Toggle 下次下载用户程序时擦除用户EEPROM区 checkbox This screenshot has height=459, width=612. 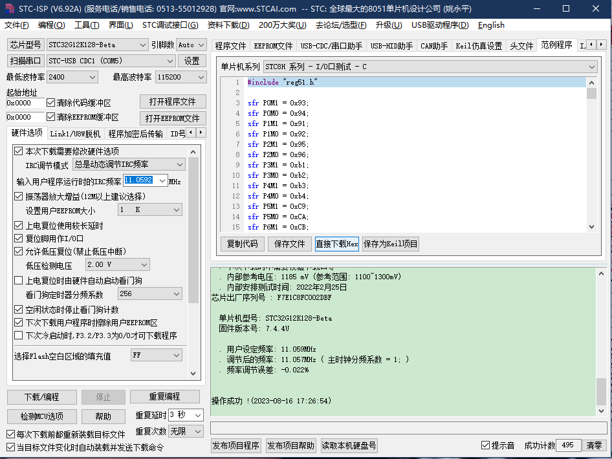coord(18,323)
